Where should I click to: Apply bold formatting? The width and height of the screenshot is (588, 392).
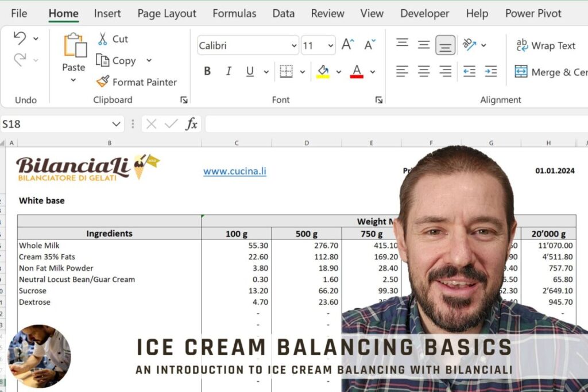(206, 71)
